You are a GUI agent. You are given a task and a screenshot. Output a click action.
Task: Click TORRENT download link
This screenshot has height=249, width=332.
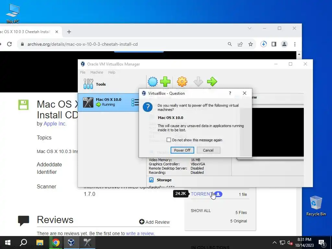pyautogui.click(x=201, y=194)
